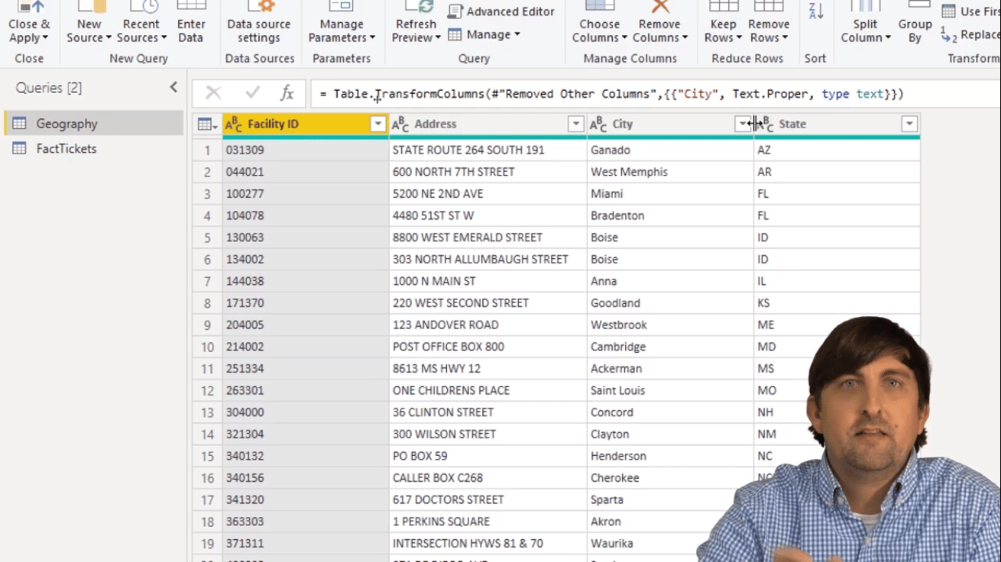Select the FactTickets query
Viewport: 1001px width, 562px height.
tap(66, 148)
